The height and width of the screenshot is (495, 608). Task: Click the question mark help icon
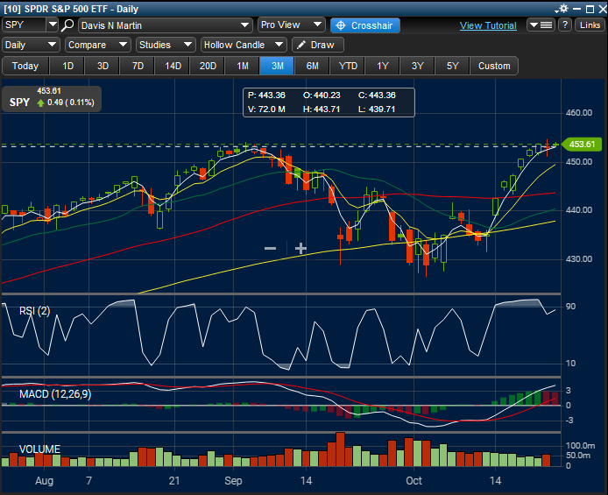point(565,25)
